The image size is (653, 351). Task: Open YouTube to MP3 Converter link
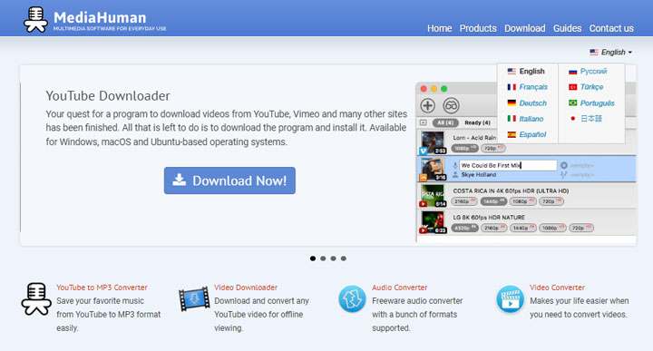(102, 288)
